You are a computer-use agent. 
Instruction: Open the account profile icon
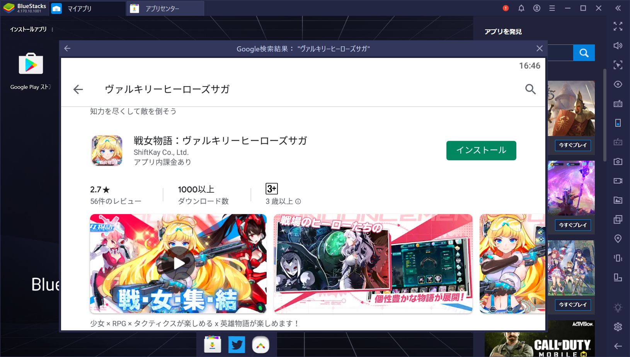click(x=536, y=8)
